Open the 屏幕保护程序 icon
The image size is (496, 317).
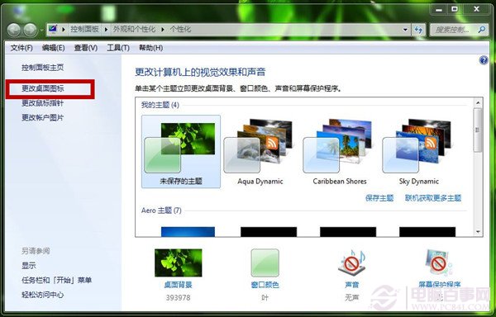coord(439,263)
